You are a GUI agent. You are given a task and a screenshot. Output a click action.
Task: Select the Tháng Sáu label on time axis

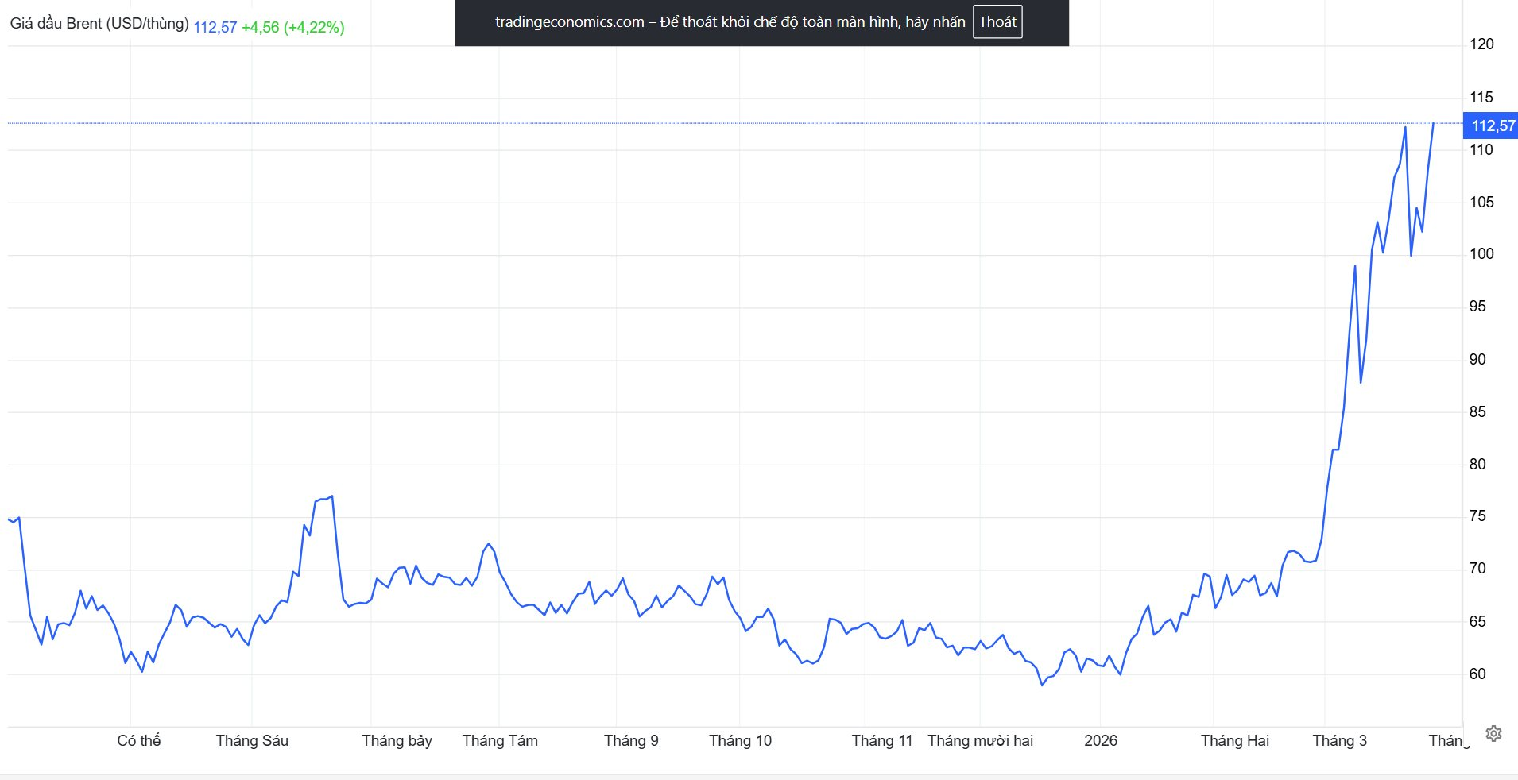pyautogui.click(x=252, y=740)
